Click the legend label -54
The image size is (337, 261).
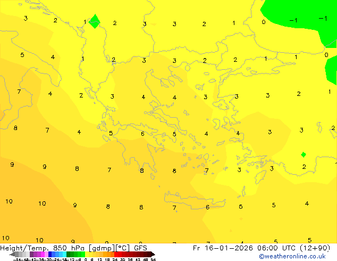point(17,259)
